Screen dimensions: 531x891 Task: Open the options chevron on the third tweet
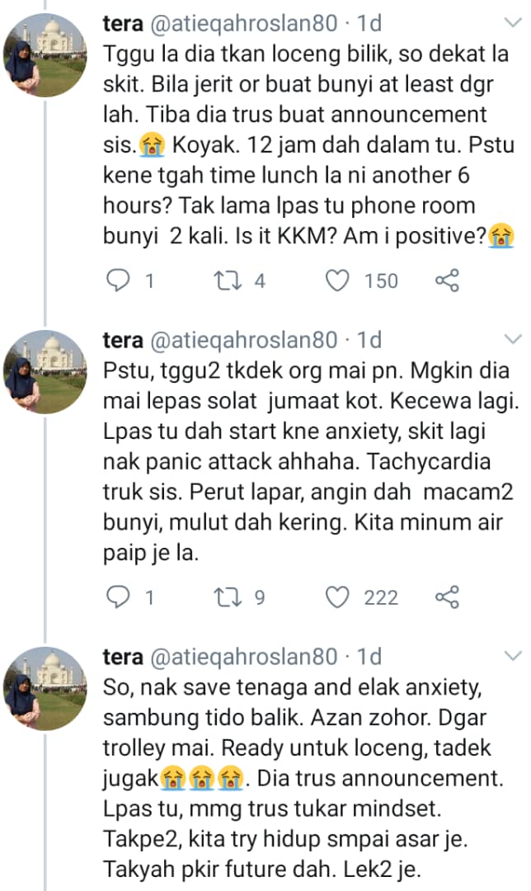click(513, 656)
